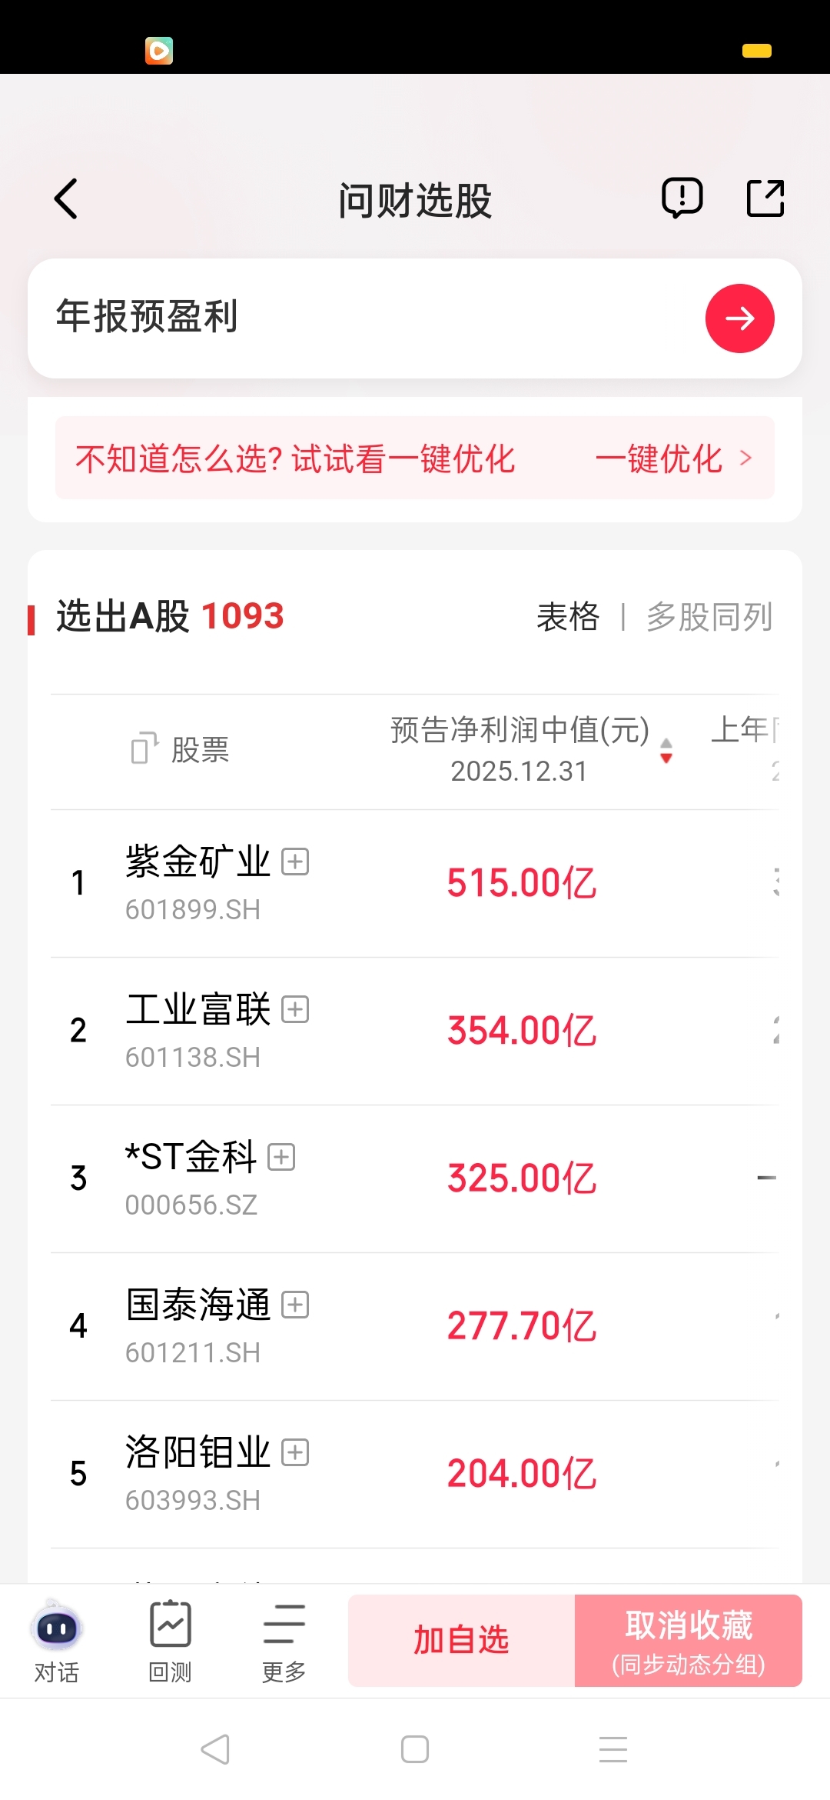Add 紫金矿业 via plus box
The image size is (830, 1800).
click(x=295, y=862)
